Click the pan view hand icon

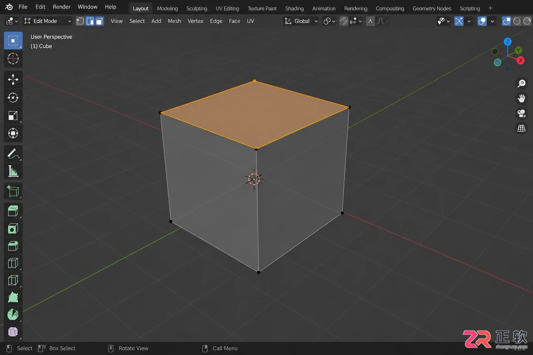(x=522, y=98)
